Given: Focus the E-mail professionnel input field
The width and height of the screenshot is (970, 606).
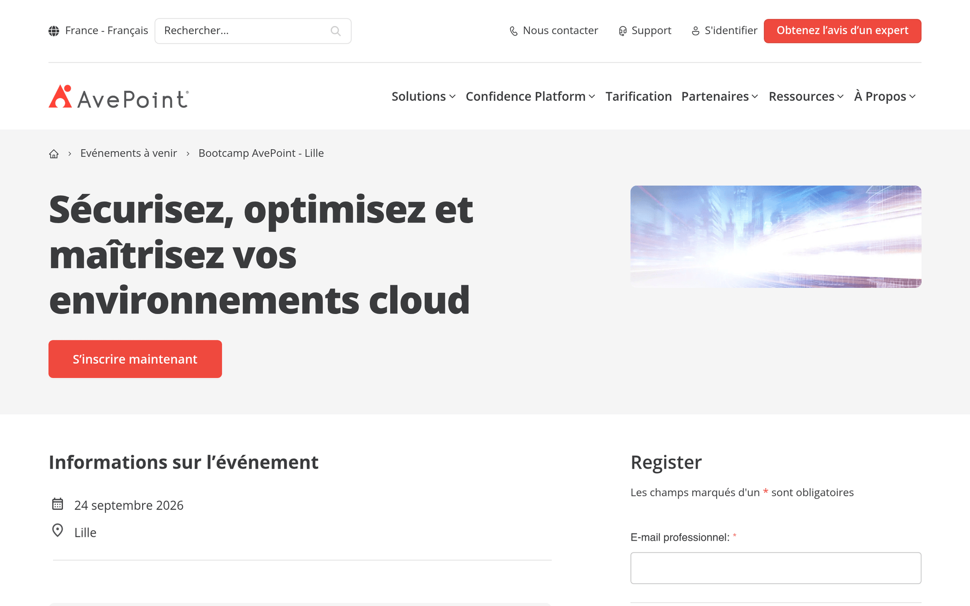Looking at the screenshot, I should click(776, 568).
